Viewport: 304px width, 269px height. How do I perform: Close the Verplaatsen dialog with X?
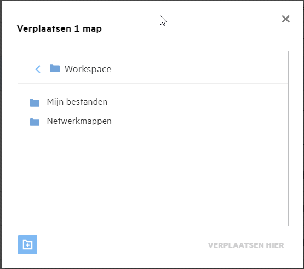click(x=285, y=19)
